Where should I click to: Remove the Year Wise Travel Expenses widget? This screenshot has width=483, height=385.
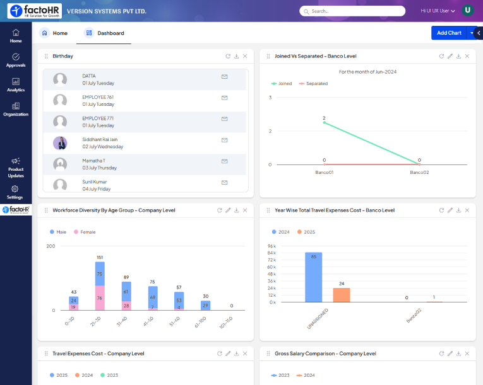point(467,210)
